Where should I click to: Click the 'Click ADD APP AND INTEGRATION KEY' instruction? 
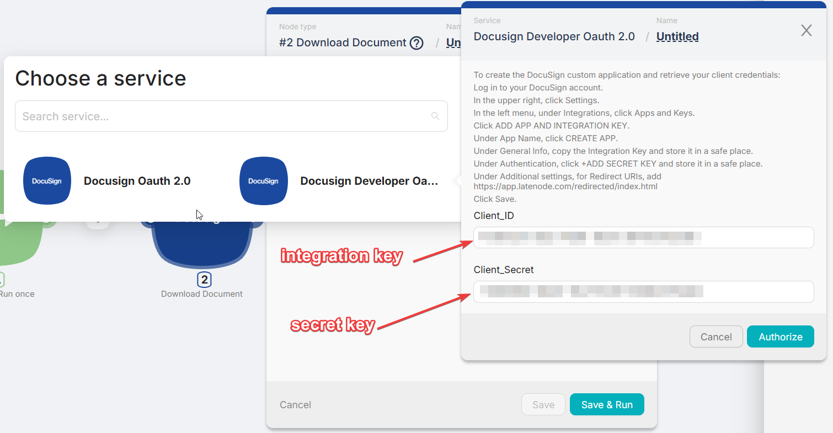pyautogui.click(x=551, y=126)
